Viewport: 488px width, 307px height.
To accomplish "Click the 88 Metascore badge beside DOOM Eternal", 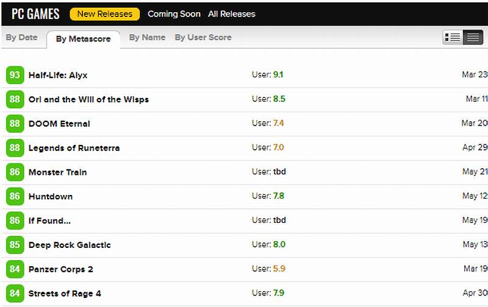I will (x=15, y=124).
